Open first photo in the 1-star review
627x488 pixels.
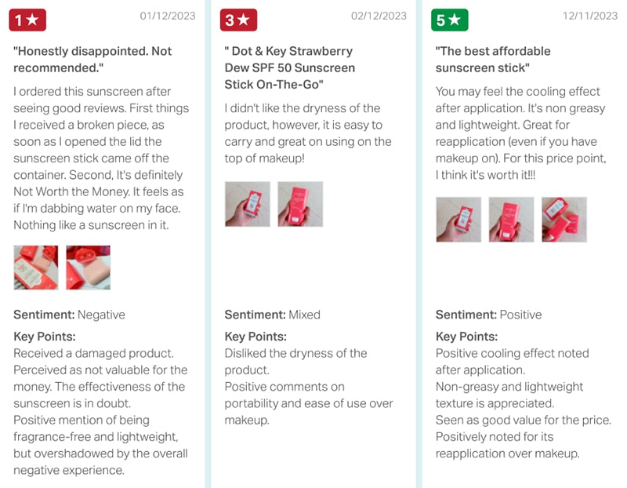(35, 268)
